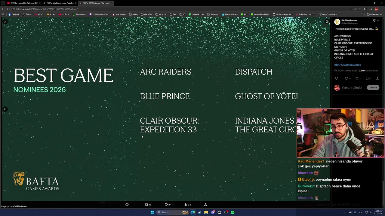The height and width of the screenshot is (216, 385).
Task: Open the Home Assistant bookmark
Action: point(229,14)
